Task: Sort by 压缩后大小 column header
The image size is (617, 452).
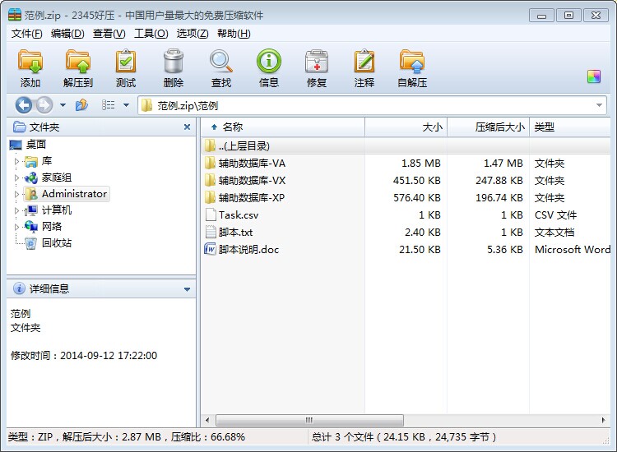Action: click(489, 127)
